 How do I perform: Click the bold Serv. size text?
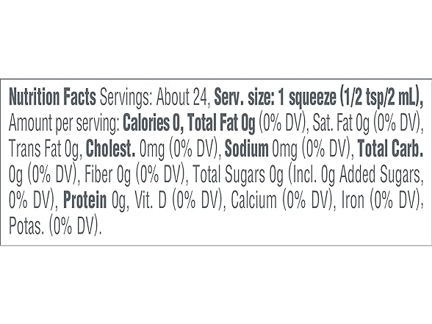245,97
